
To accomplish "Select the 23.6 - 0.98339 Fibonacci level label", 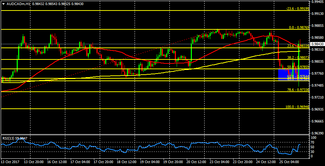I will click(x=298, y=46).
